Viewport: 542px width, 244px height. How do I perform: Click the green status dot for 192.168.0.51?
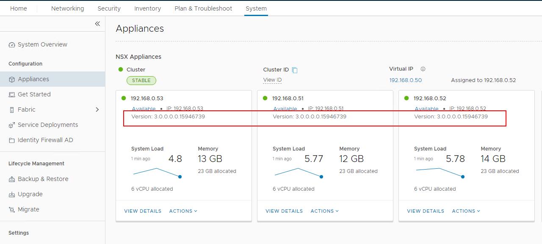coord(265,98)
